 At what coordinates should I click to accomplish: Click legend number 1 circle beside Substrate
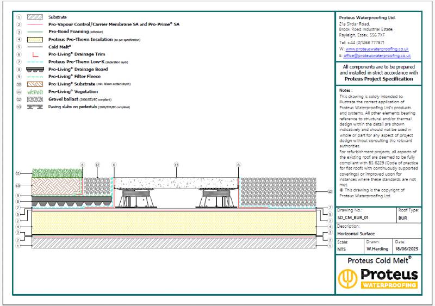[19, 17]
